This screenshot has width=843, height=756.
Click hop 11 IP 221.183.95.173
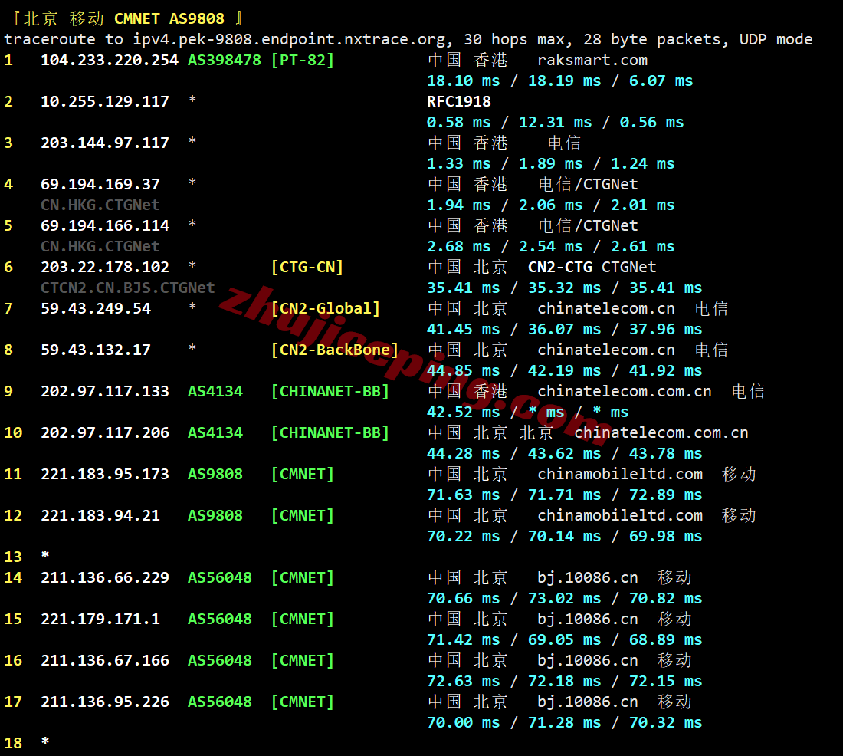click(105, 475)
